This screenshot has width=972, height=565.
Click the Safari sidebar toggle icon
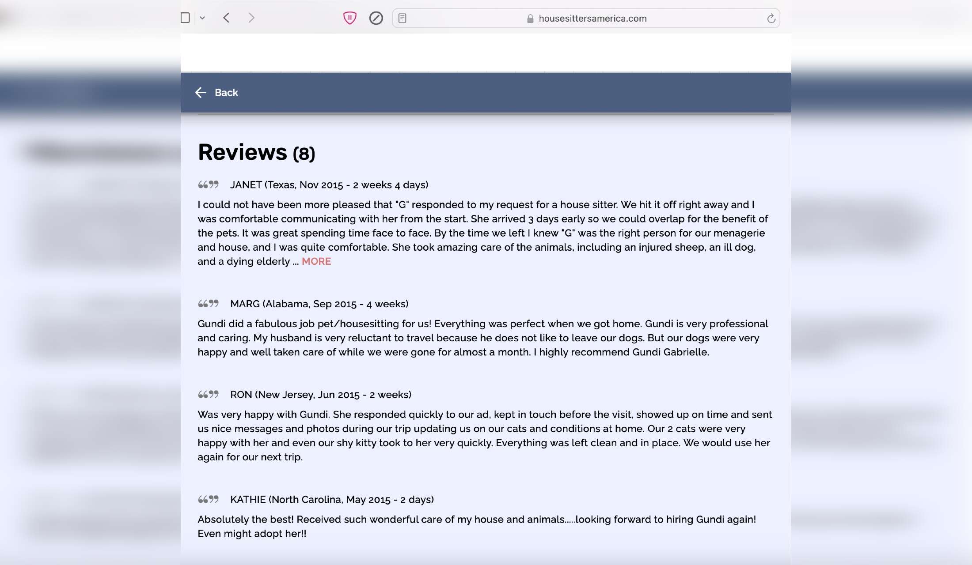[x=185, y=18]
